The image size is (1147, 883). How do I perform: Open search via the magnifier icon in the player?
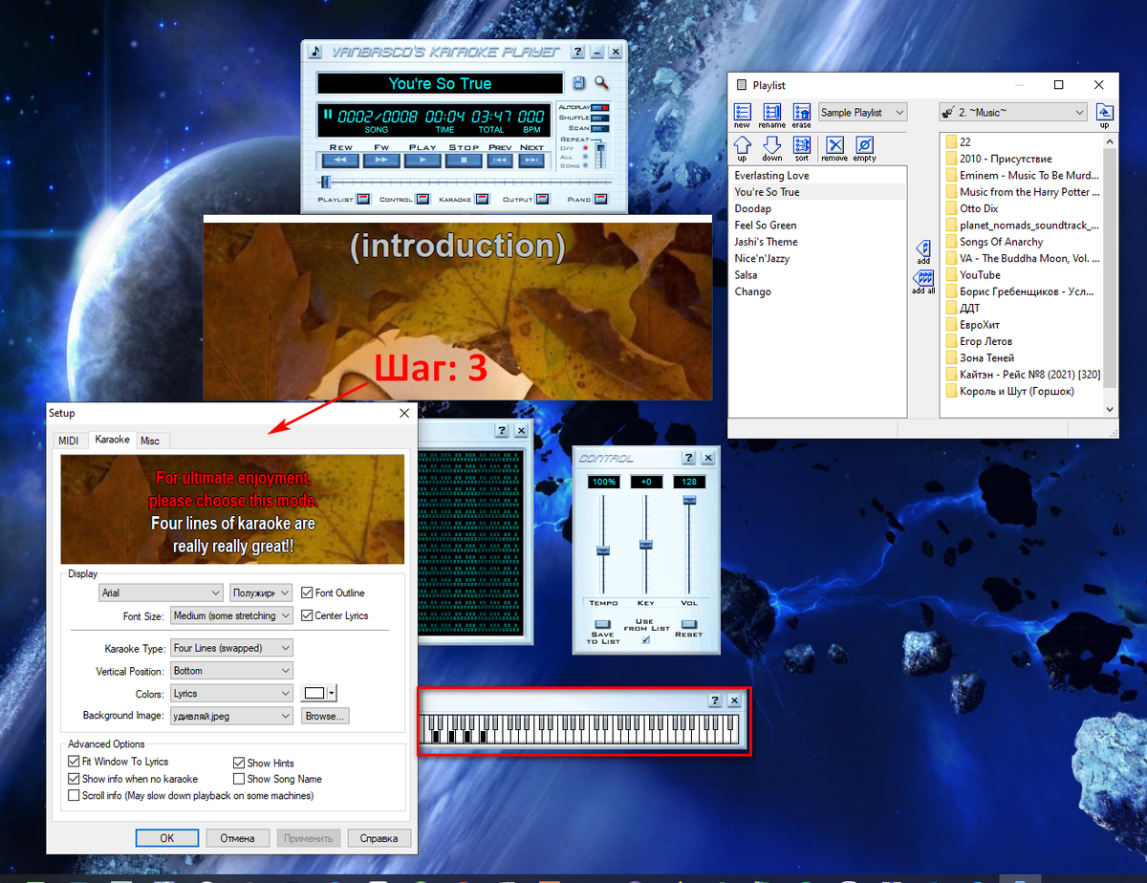(x=601, y=83)
